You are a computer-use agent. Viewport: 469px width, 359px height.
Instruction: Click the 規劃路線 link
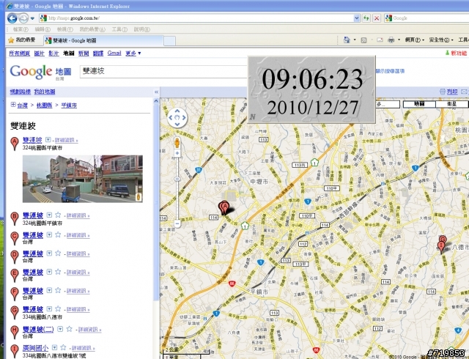[21, 92]
